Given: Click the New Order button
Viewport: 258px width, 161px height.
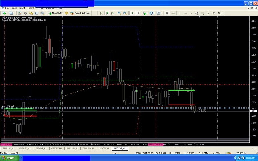Looking at the screenshot, I should tap(55, 13).
